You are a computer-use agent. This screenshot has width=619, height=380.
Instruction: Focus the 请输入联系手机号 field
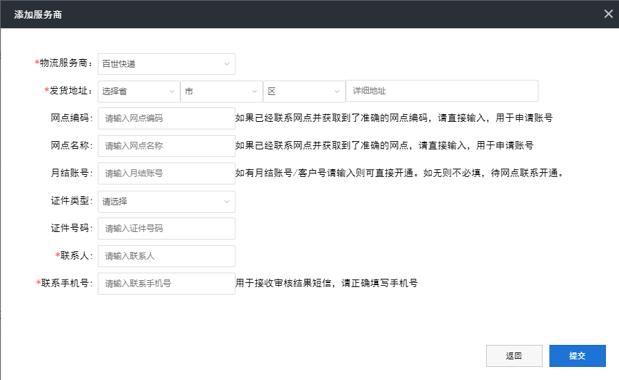coord(166,284)
